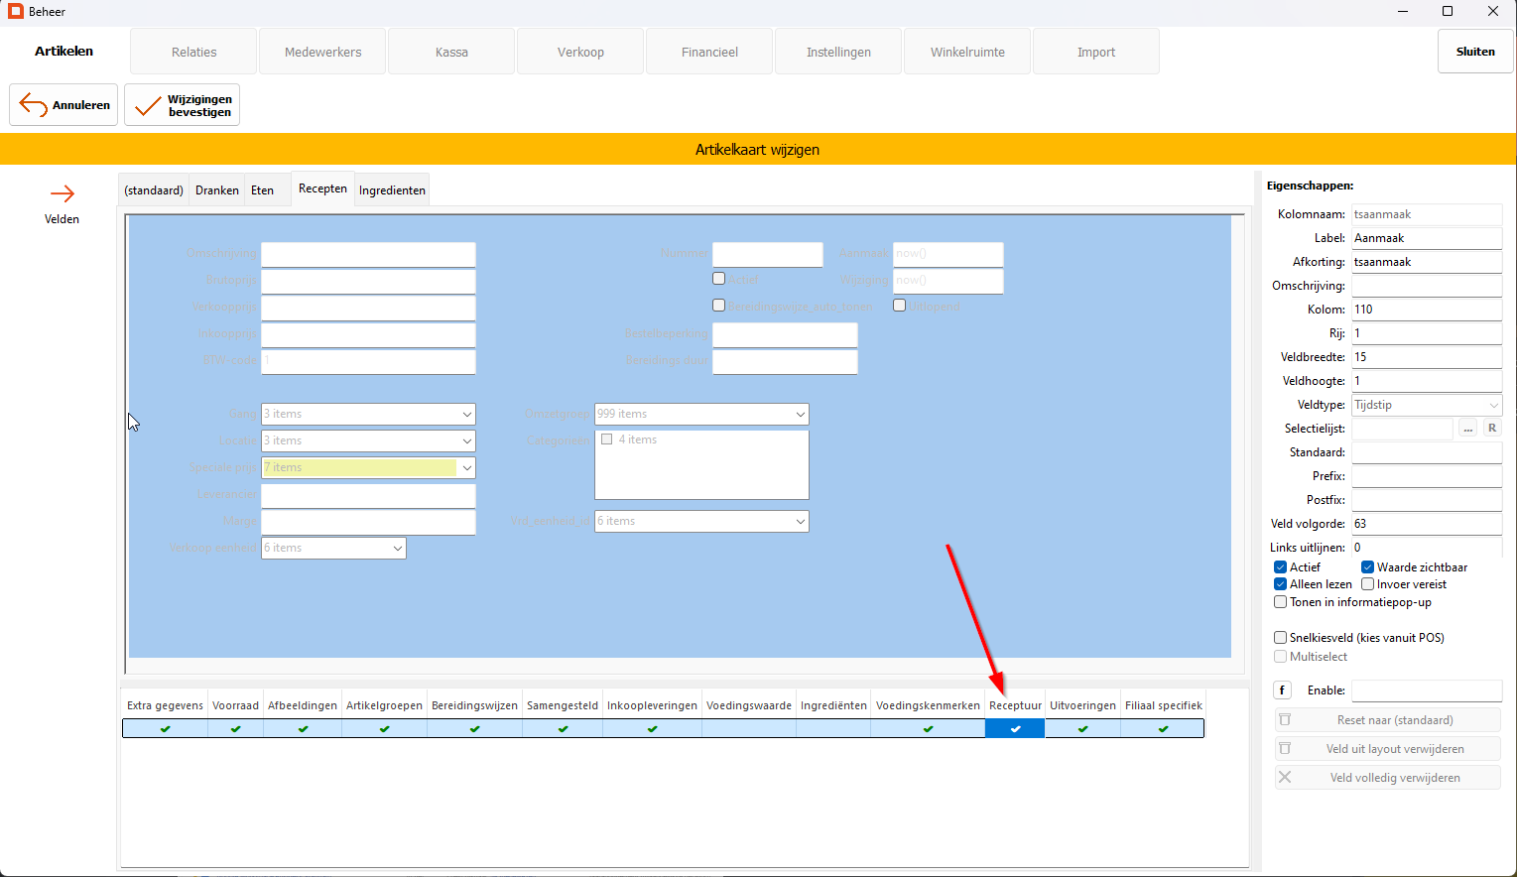The image size is (1517, 877).
Task: Open the Instellingen section
Action: coord(838,52)
